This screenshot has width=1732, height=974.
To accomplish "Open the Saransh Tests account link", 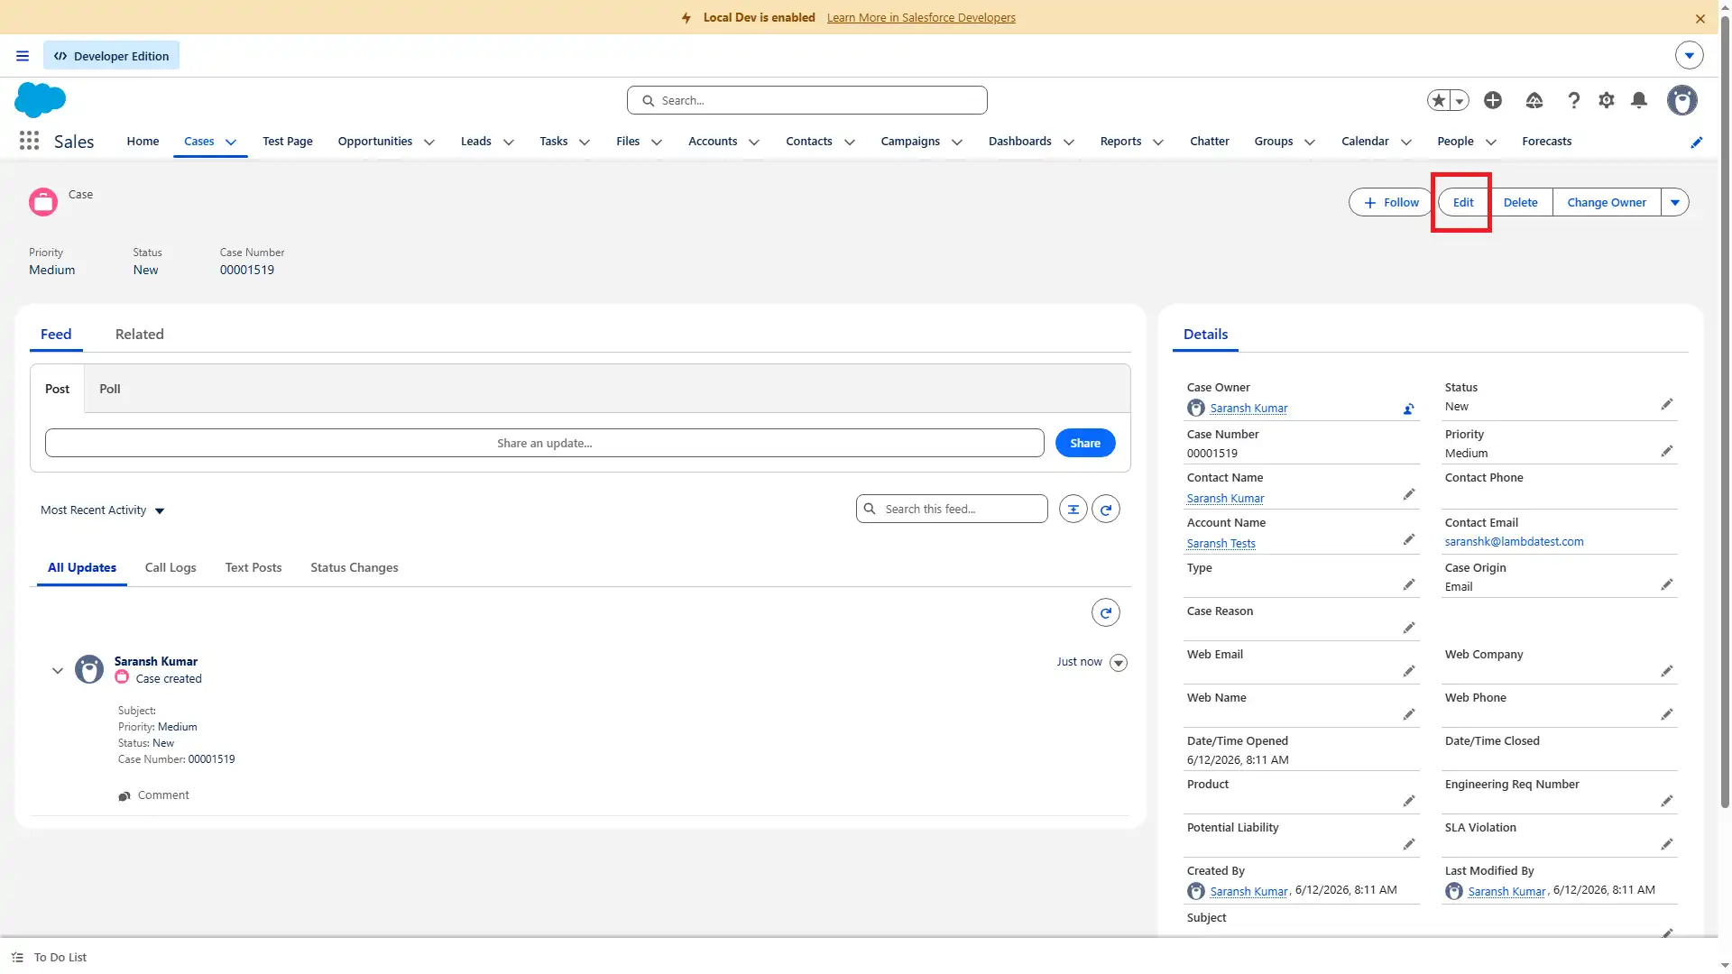I will (x=1221, y=544).
